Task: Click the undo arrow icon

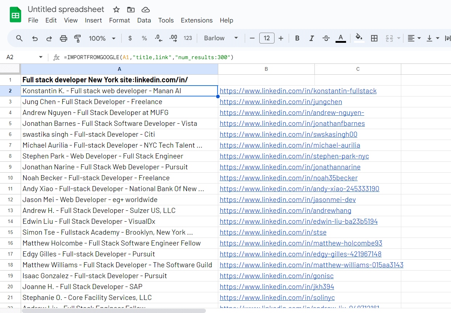Action: [35, 38]
